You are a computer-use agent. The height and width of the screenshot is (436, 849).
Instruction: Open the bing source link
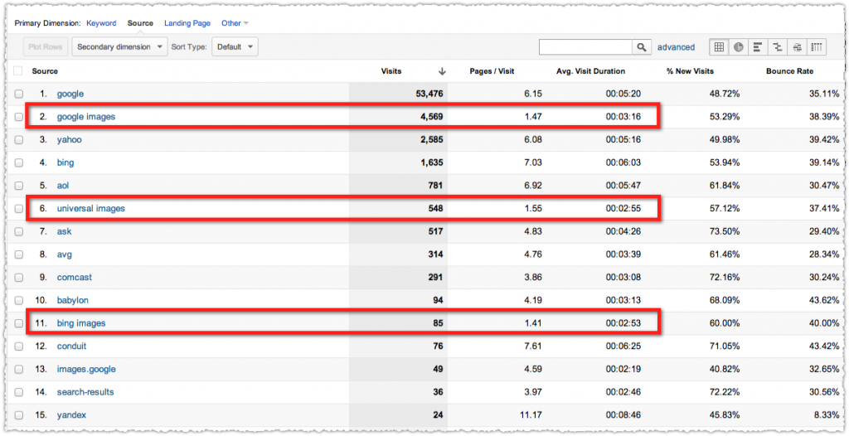pyautogui.click(x=65, y=162)
